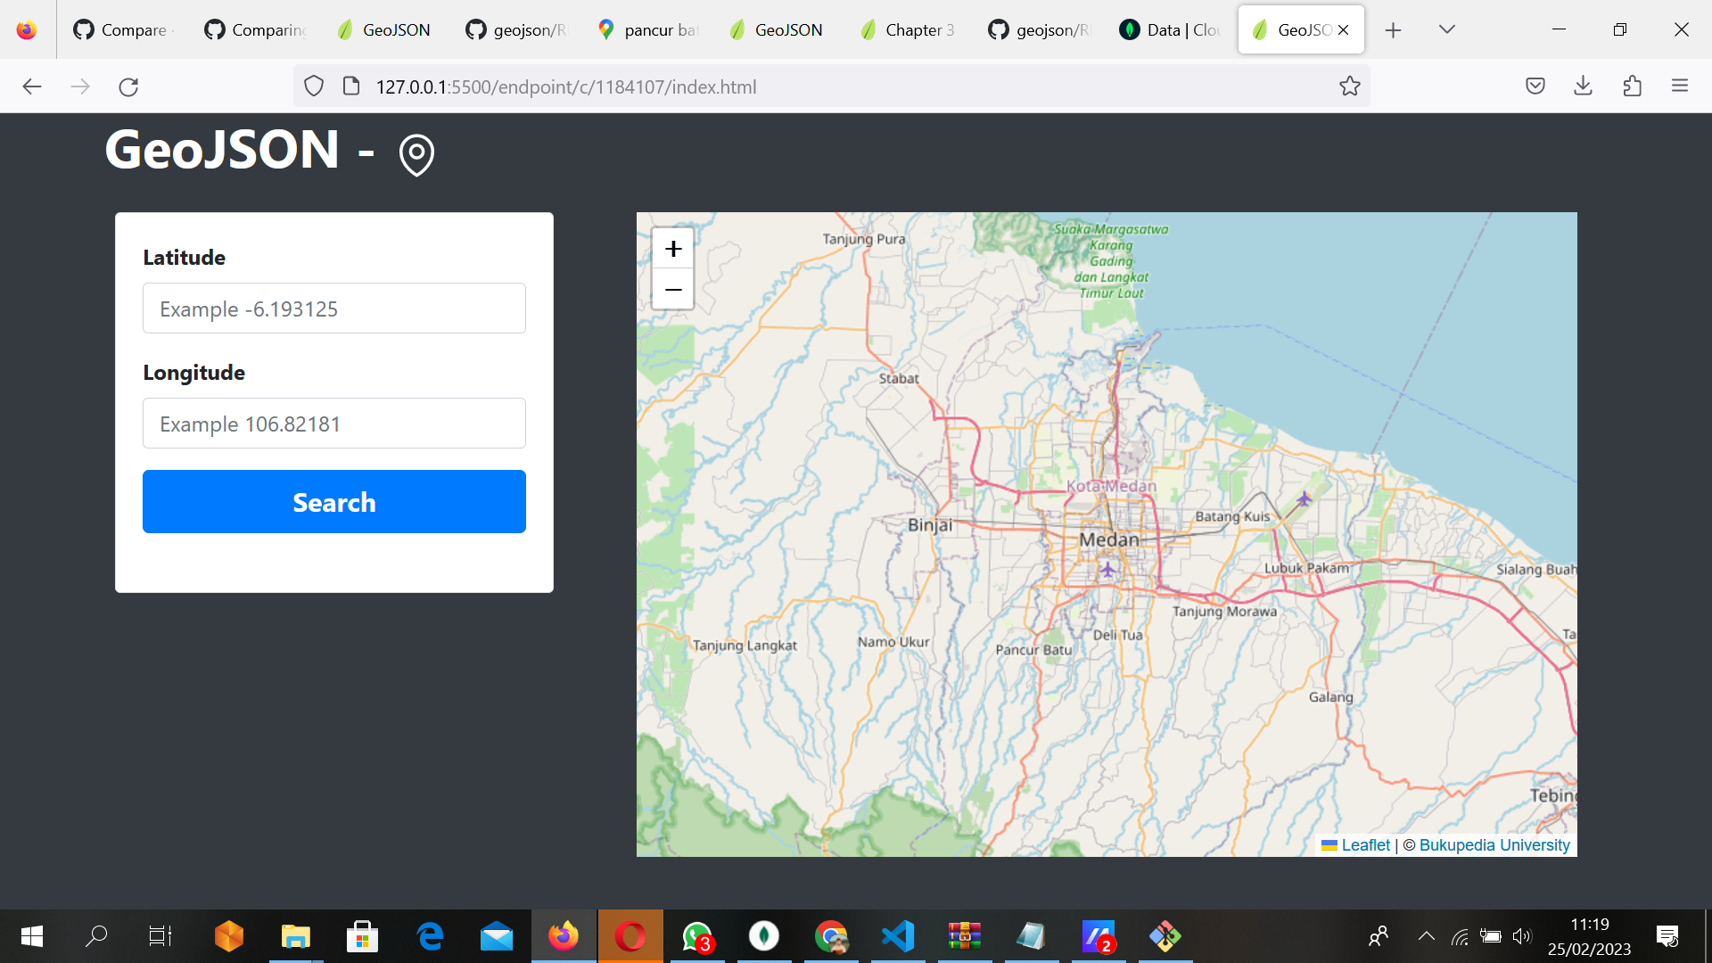Image resolution: width=1712 pixels, height=963 pixels.
Task: Reload the current page
Action: tap(128, 86)
